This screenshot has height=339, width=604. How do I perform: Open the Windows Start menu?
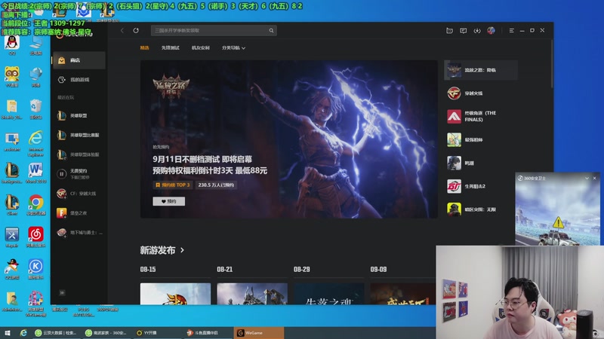tap(7, 333)
